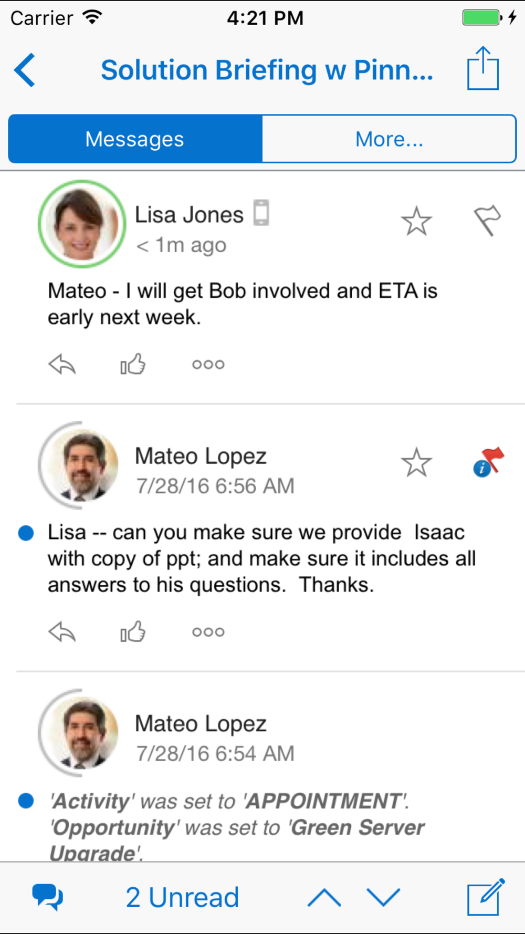Reply to Mateo Lopez's ppt message
The width and height of the screenshot is (525, 934).
[x=62, y=631]
